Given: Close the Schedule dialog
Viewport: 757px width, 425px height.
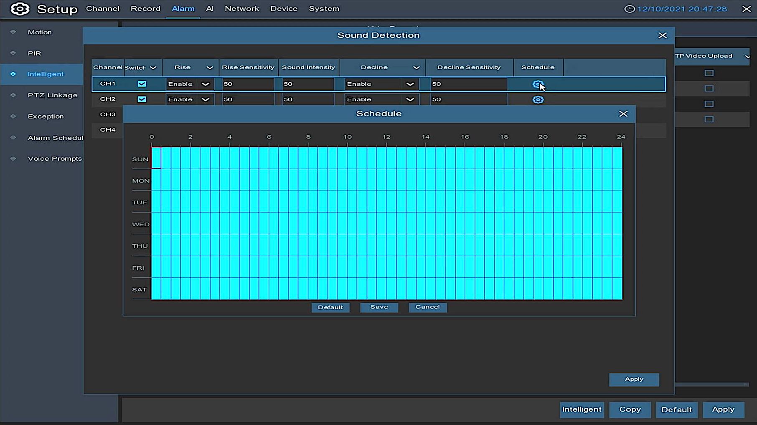Looking at the screenshot, I should [x=623, y=114].
